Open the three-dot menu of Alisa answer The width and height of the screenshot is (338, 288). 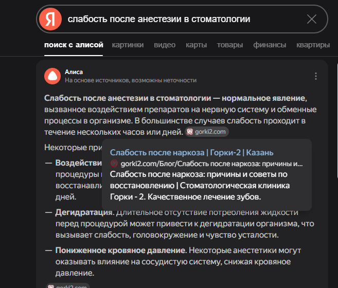316,76
